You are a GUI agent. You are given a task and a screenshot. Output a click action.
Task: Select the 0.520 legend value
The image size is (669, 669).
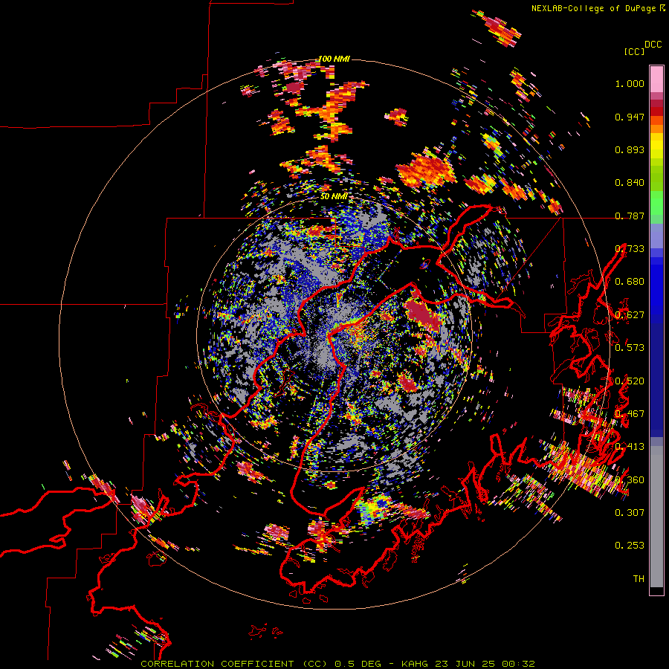(x=630, y=381)
